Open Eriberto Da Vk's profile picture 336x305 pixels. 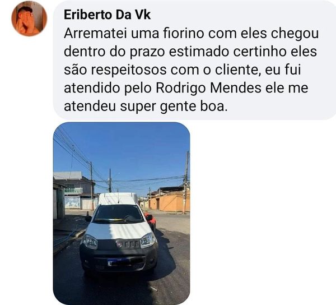(x=29, y=19)
